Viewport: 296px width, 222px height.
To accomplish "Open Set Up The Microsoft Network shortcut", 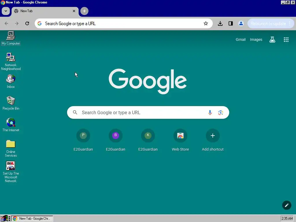I will 11,172.
